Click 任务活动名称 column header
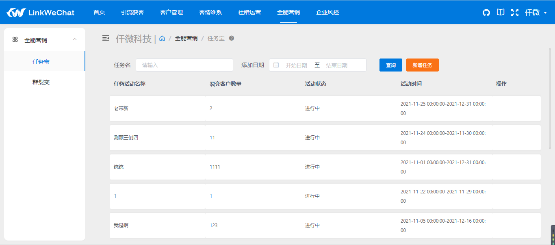The height and width of the screenshot is (245, 555). point(130,84)
